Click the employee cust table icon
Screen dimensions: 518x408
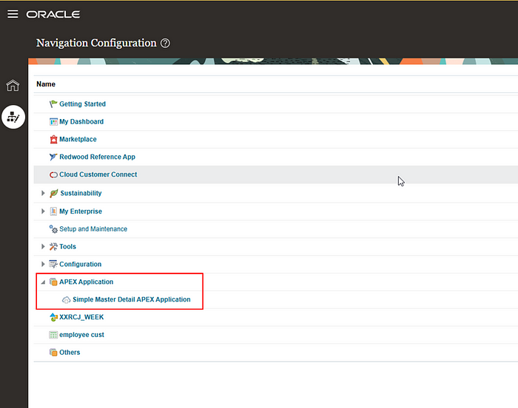[x=53, y=335]
